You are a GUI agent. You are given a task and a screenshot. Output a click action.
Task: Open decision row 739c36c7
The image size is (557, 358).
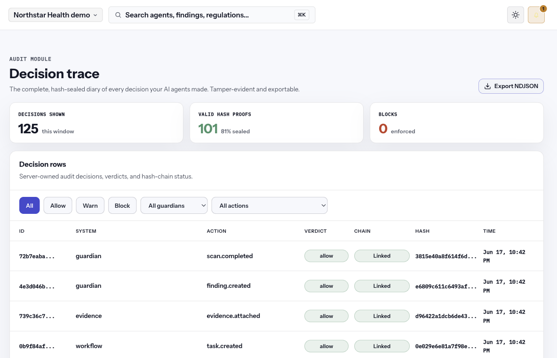tap(276, 316)
